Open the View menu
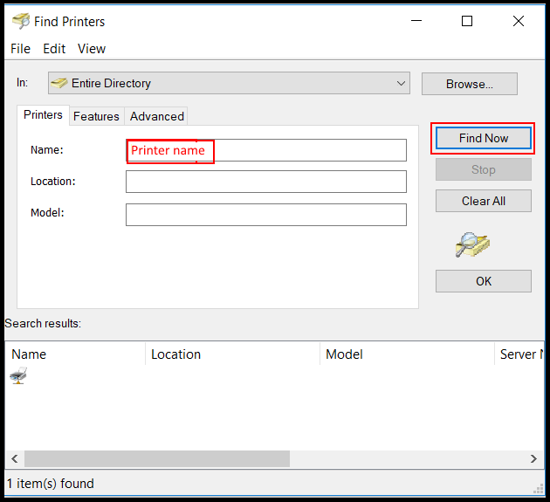This screenshot has height=502, width=550. point(92,49)
